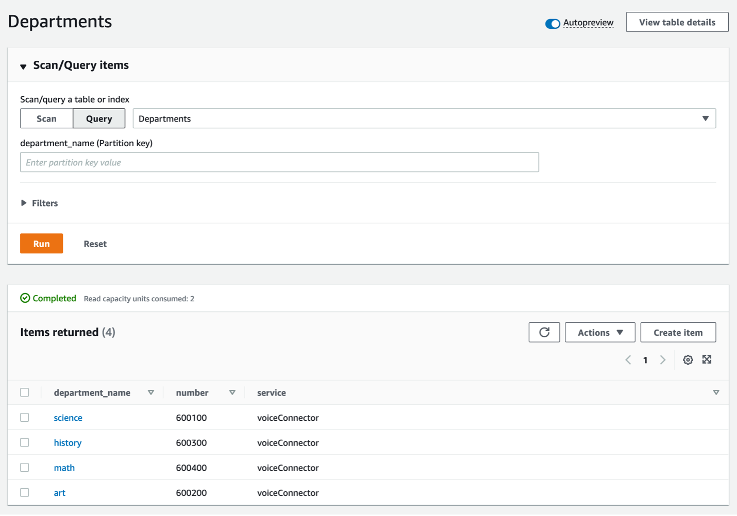Sort by the number column arrow
Viewport: 737px width, 516px height.
(232, 392)
